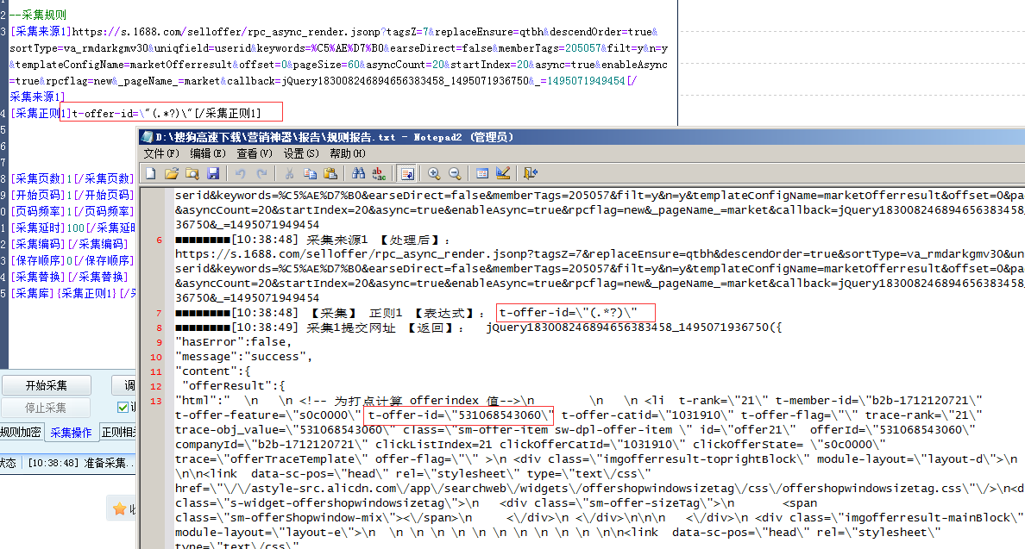The width and height of the screenshot is (1025, 549).
Task: Open the 编辑(E) menu
Action: [x=207, y=153]
